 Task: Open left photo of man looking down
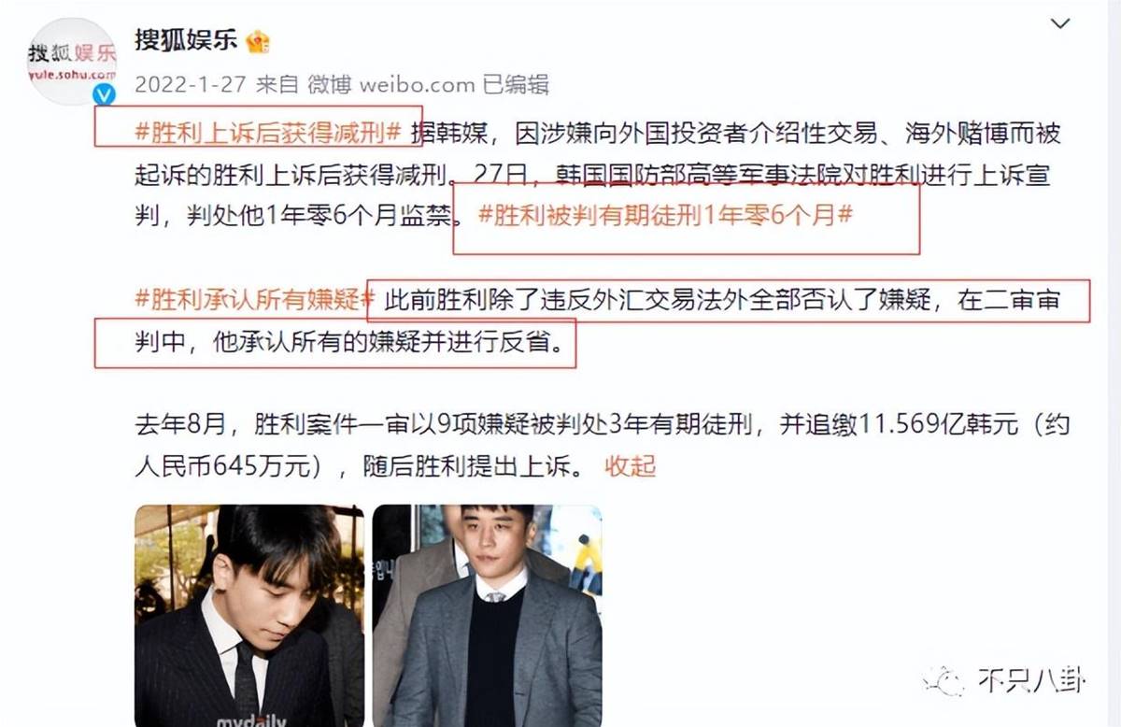(x=249, y=616)
